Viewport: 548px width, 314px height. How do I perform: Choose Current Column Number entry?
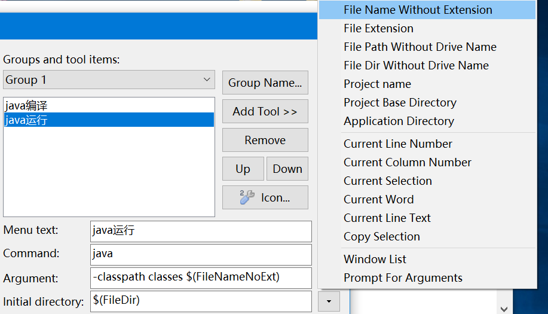[427, 162]
